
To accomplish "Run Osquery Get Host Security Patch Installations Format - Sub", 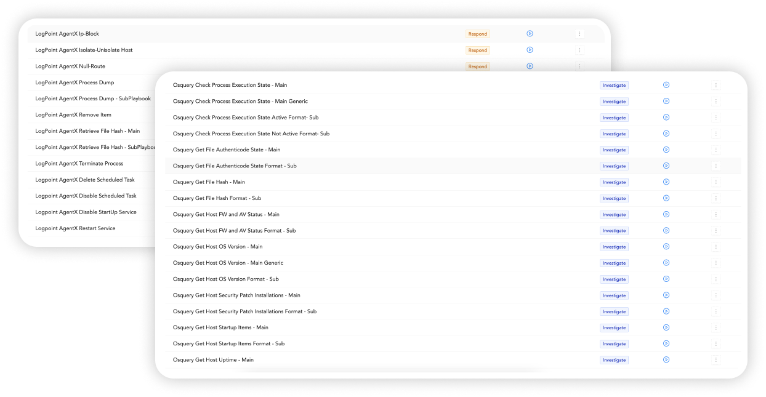I will [x=666, y=311].
